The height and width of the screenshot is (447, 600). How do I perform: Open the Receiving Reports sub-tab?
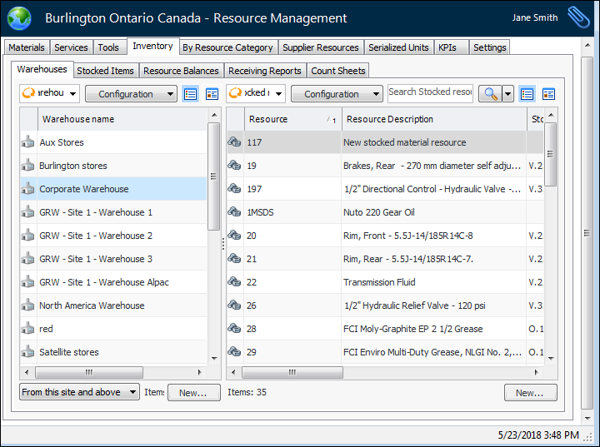click(x=264, y=71)
